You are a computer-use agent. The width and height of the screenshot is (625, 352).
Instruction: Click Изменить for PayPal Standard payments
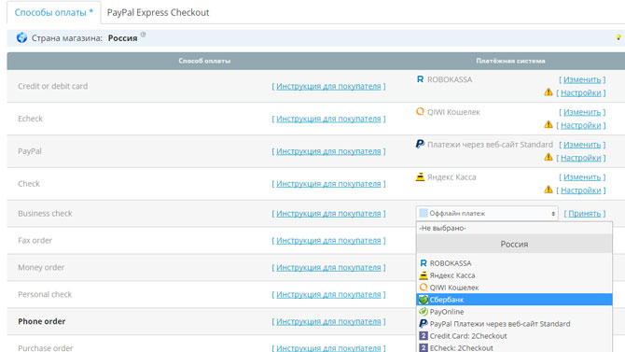[x=582, y=145]
